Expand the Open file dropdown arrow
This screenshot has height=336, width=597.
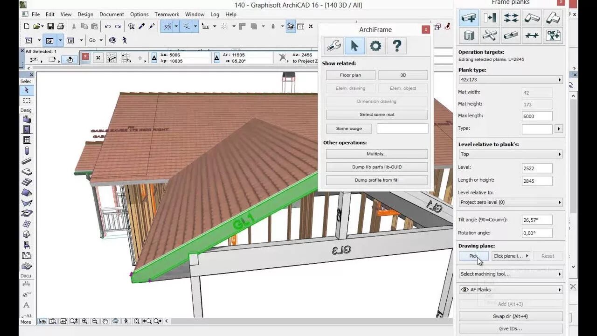click(43, 26)
